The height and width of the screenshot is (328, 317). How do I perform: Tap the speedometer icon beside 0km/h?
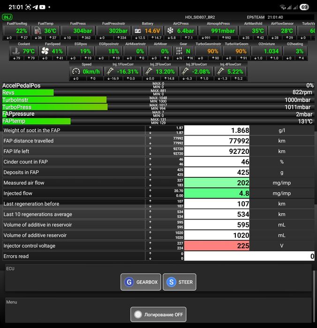[x=76, y=71]
